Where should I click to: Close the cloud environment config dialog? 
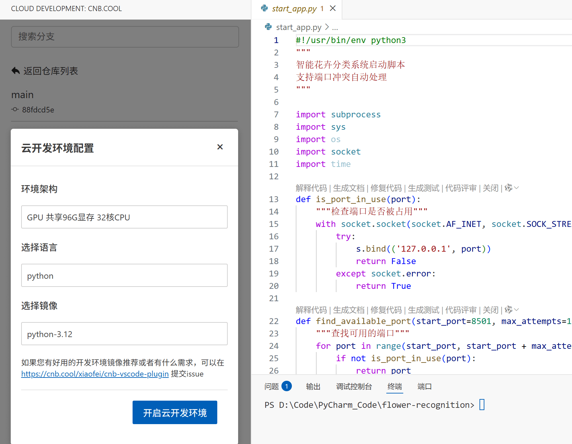click(220, 147)
